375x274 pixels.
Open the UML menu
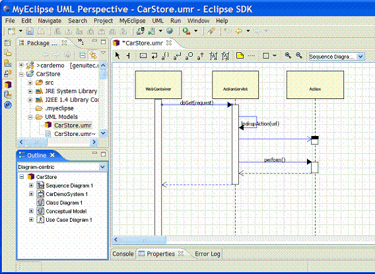pyautogui.click(x=158, y=21)
